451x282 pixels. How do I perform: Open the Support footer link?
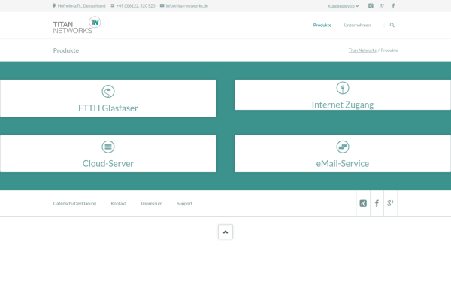[184, 204]
